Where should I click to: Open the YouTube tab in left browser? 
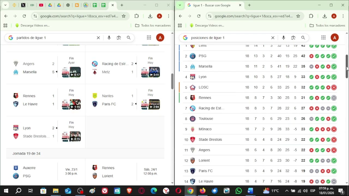(41, 5)
